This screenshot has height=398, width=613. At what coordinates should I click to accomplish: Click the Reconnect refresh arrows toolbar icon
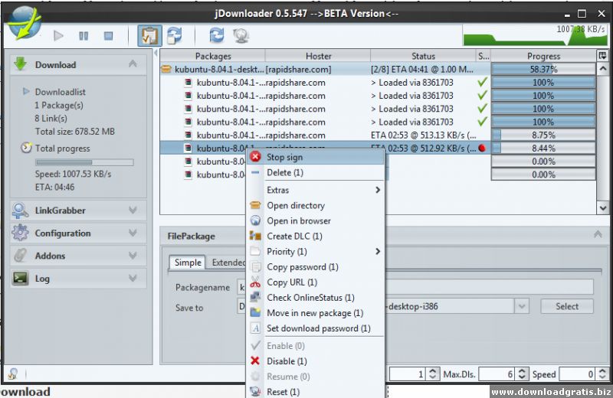pyautogui.click(x=217, y=35)
